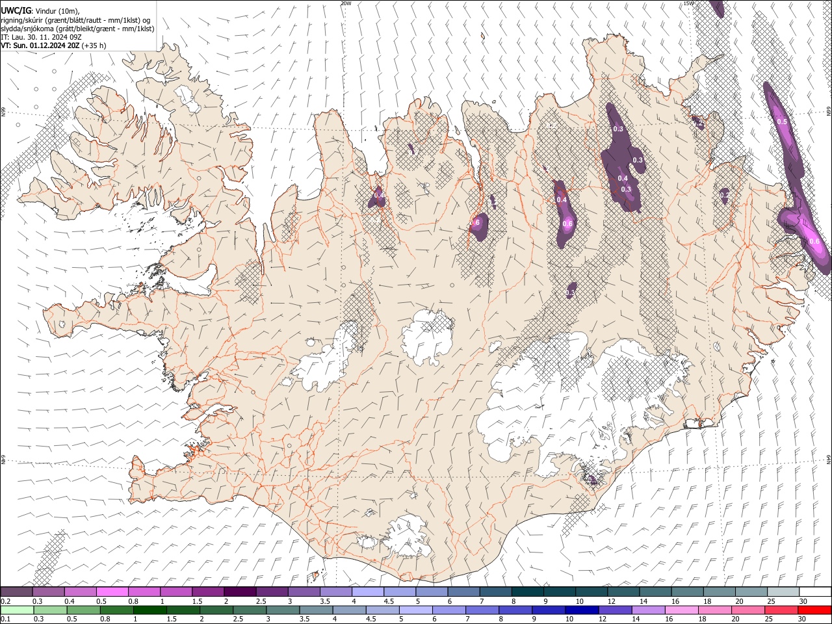Click the 'VT: Sun. 01.12.2024 20Z (+35 h)' line
The image size is (832, 624).
click(53, 45)
